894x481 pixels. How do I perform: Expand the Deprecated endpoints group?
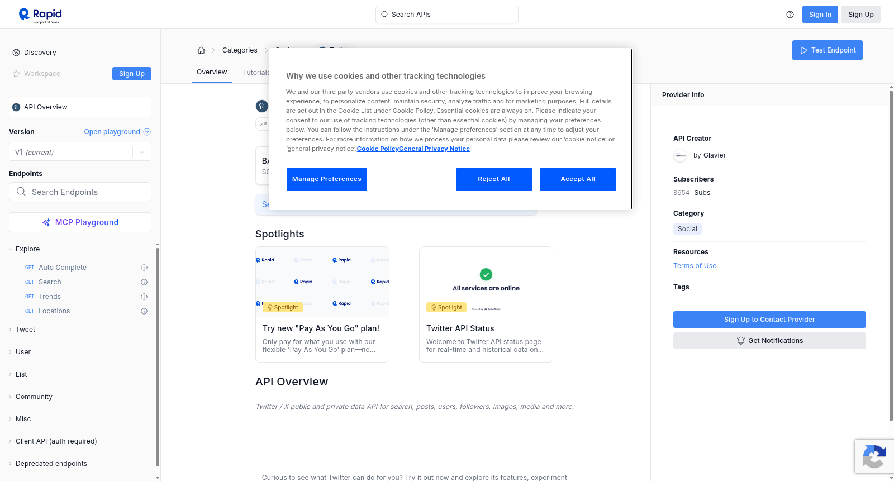tap(51, 464)
